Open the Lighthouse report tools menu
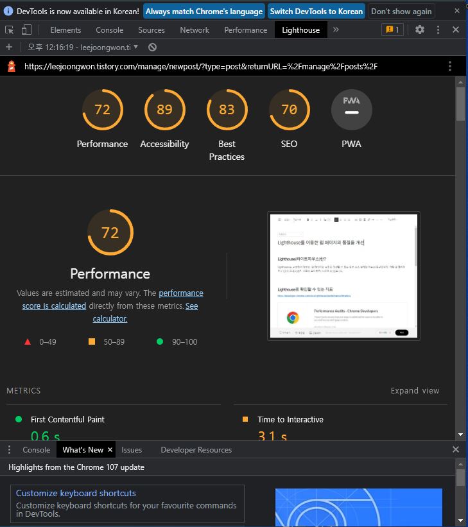Screen dimensions: 468x527 point(450,66)
